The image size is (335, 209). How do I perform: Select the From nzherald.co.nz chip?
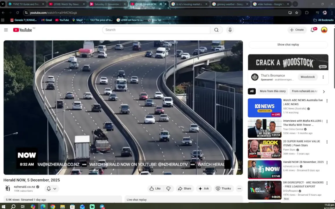click(x=305, y=91)
